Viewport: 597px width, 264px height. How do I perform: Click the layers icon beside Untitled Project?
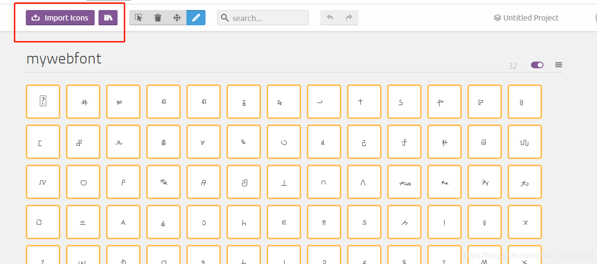(498, 18)
